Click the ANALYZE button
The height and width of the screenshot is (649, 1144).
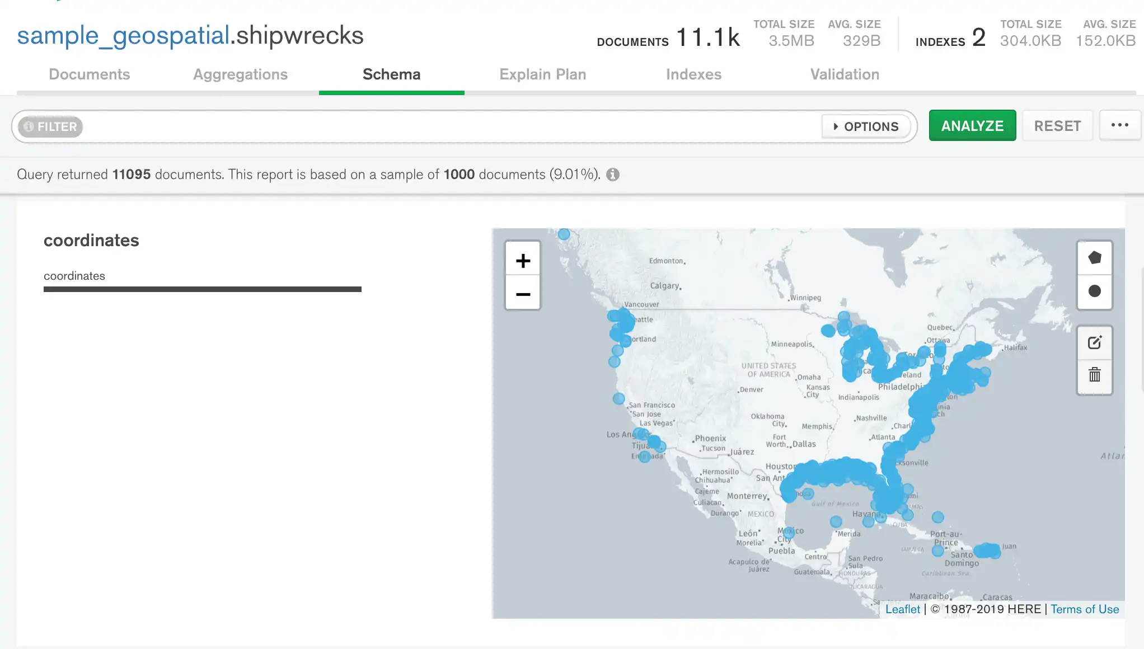(x=973, y=126)
